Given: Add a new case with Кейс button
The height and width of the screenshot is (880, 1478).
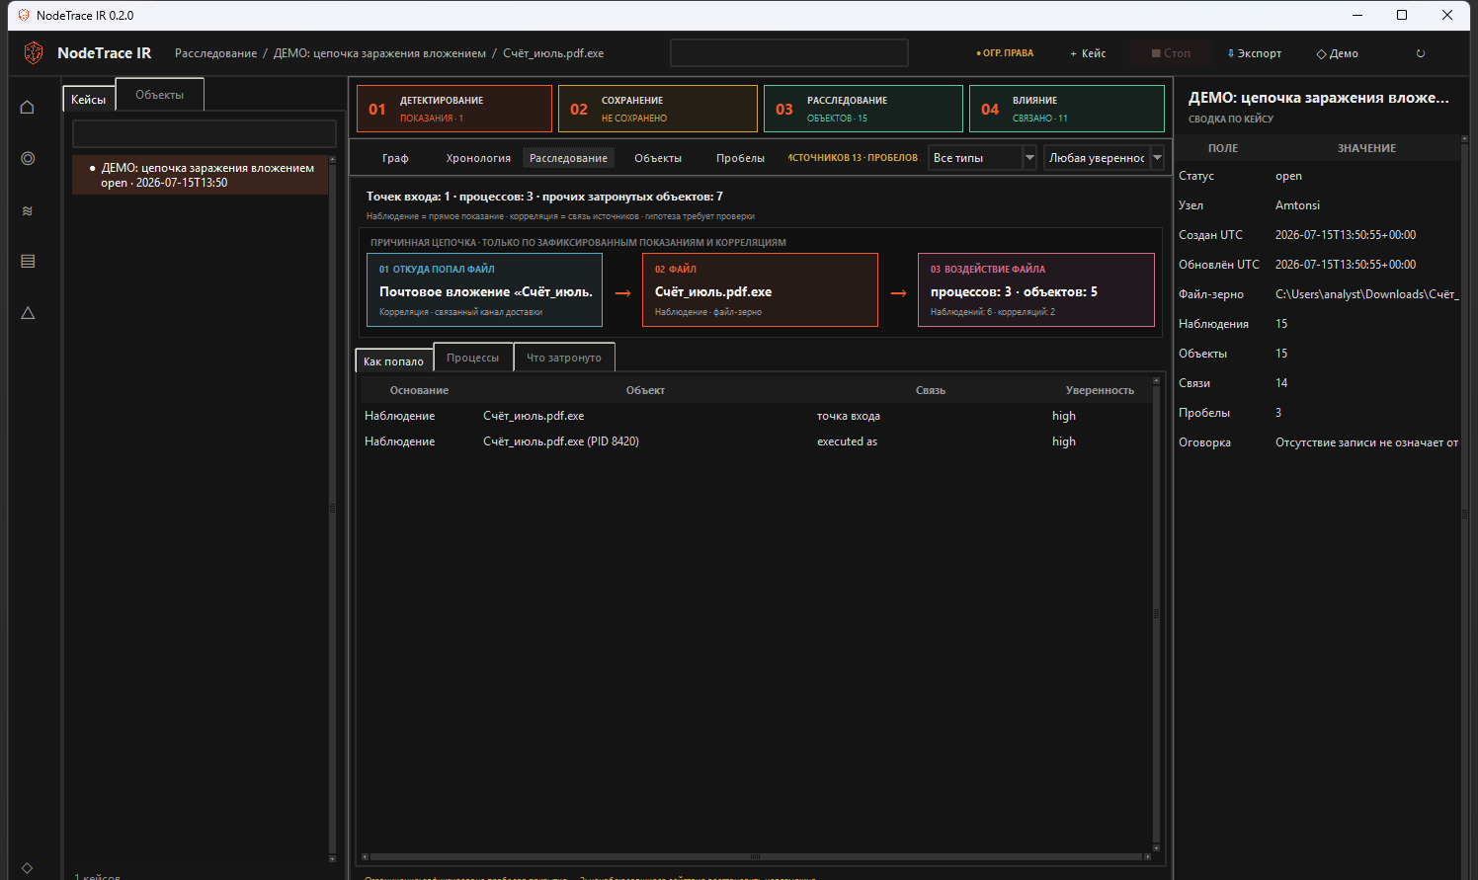Looking at the screenshot, I should tap(1088, 53).
